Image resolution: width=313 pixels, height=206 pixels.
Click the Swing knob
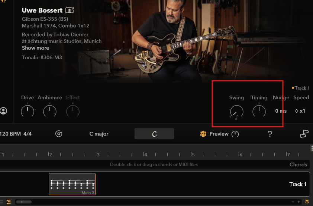coord(236,111)
